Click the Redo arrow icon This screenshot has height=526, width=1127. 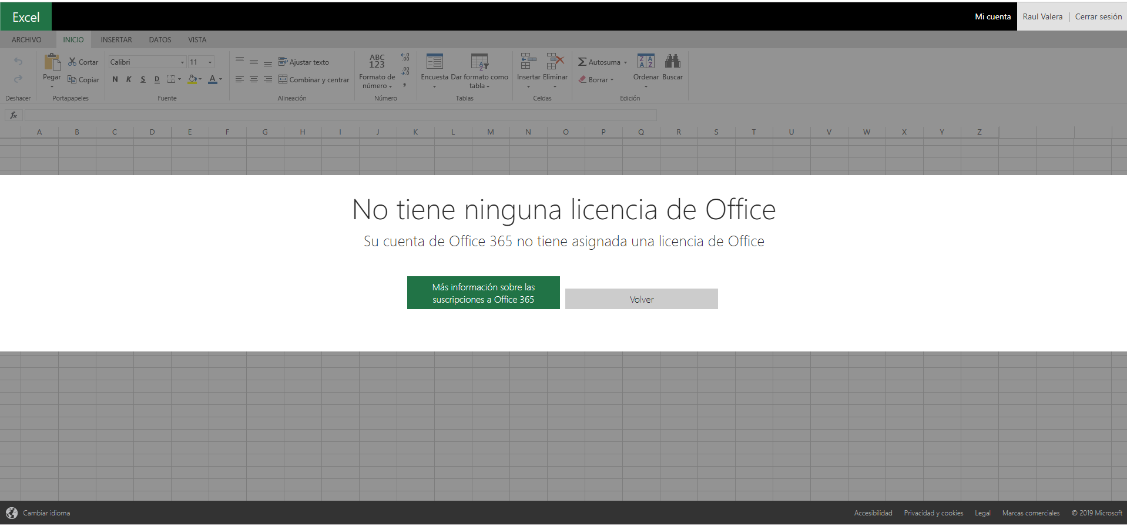point(18,79)
